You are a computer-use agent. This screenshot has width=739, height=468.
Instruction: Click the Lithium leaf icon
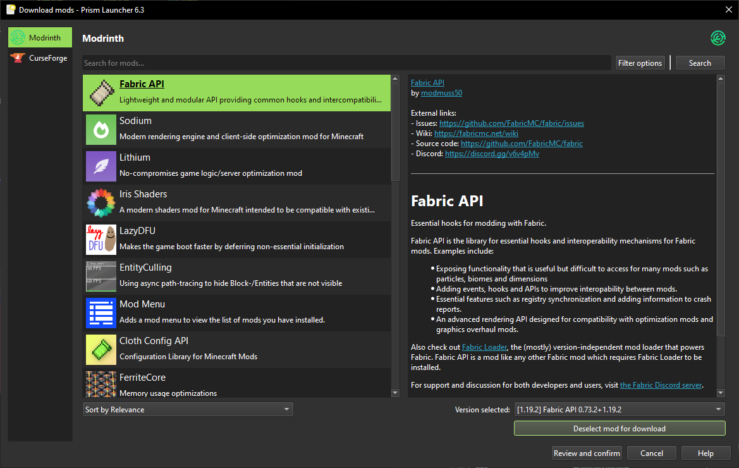click(x=101, y=166)
